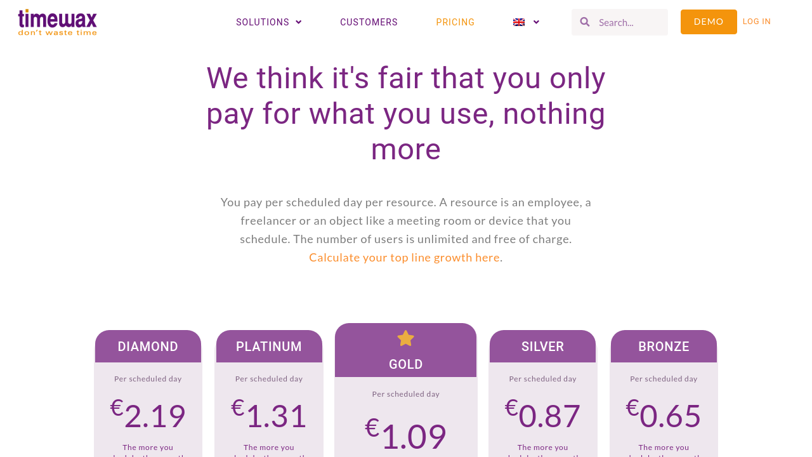
Task: Open the Pricing page
Action: click(x=455, y=22)
